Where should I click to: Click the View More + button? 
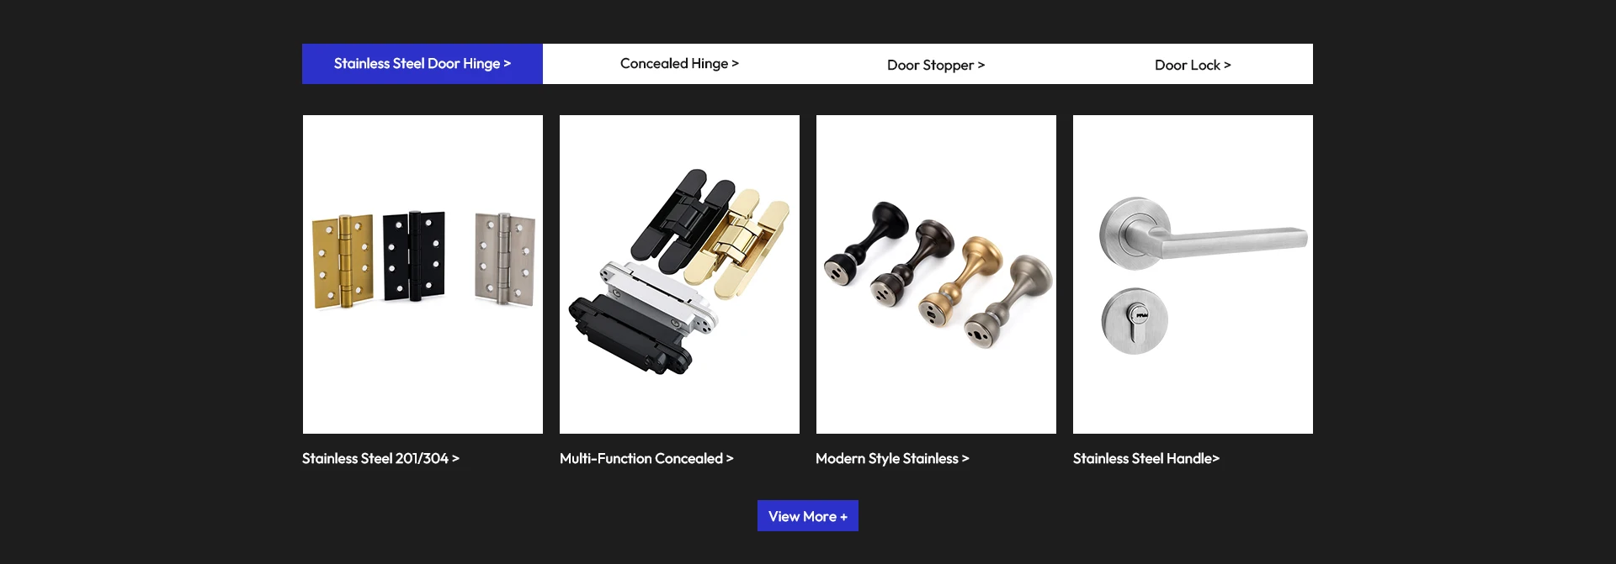(808, 516)
